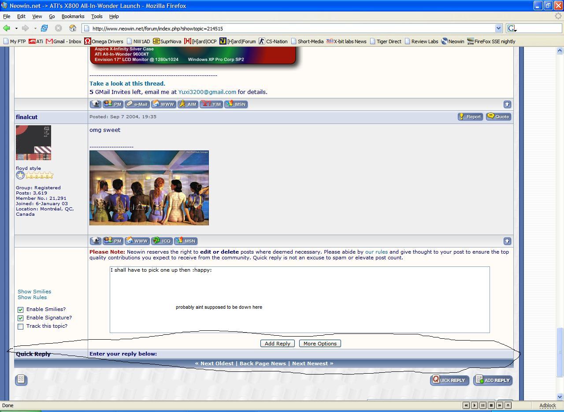Report finalcut's post
Image resolution: width=564 pixels, height=412 pixels.
(470, 116)
